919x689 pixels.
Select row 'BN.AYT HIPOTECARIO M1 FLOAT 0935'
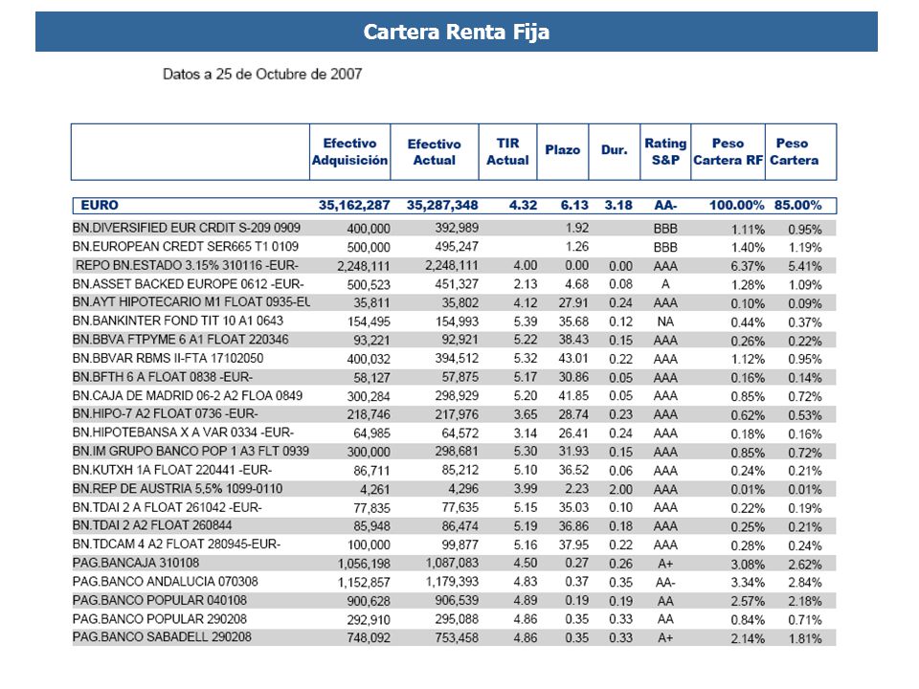click(x=454, y=302)
